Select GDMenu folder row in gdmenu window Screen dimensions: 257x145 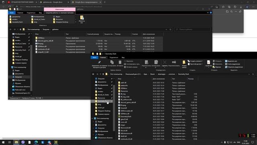pos(99,38)
